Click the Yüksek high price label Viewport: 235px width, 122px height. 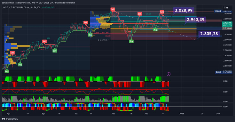[x=218, y=11]
